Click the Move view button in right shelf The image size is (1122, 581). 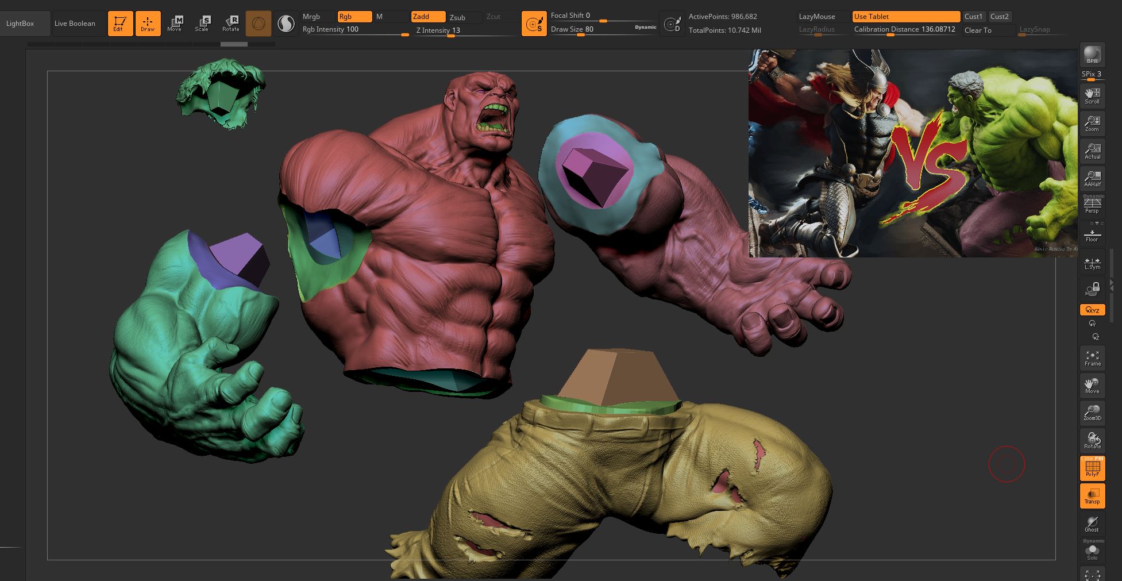1092,385
